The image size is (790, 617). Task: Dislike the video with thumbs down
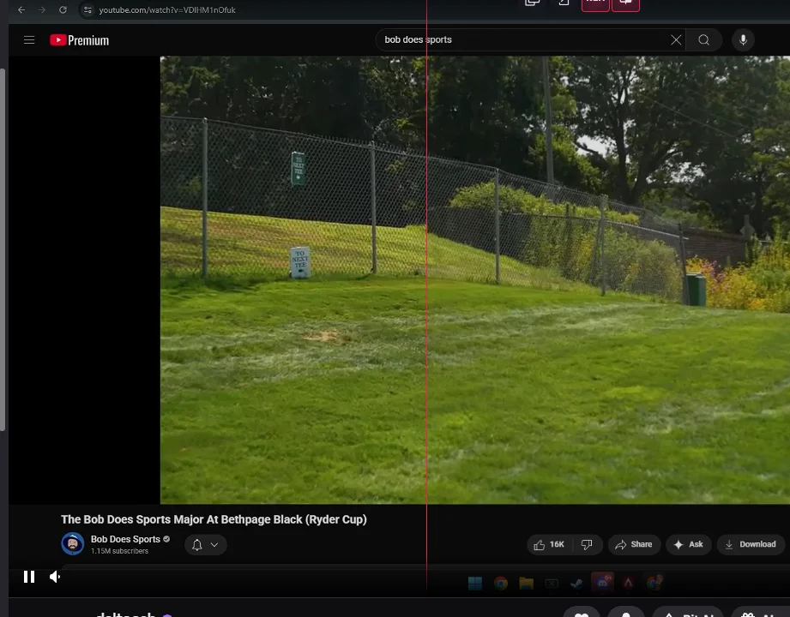[587, 544]
